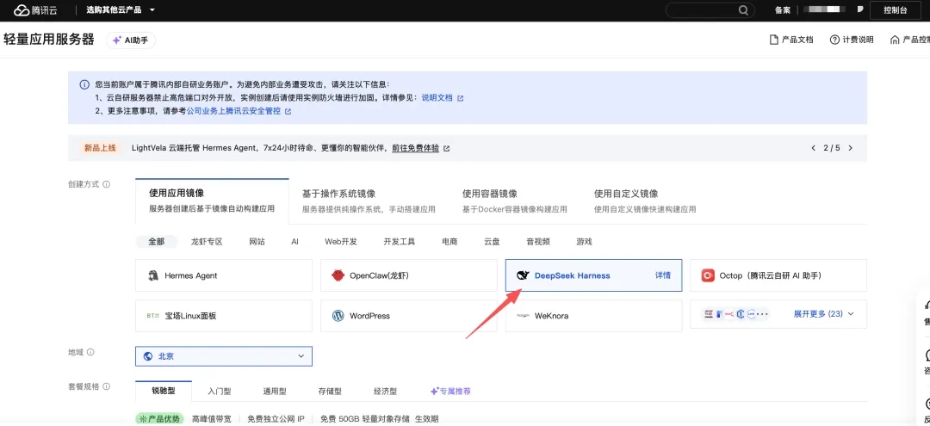Screen dimensions: 930x426
Task: Choose the Hermes Agent image card
Action: coord(224,275)
